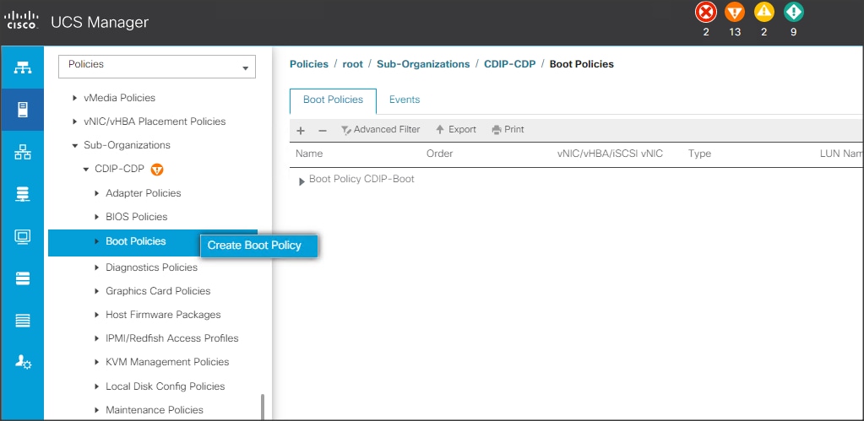Image resolution: width=864 pixels, height=421 pixels.
Task: Expand Boot Policy CDIP-Boot row
Action: (302, 181)
